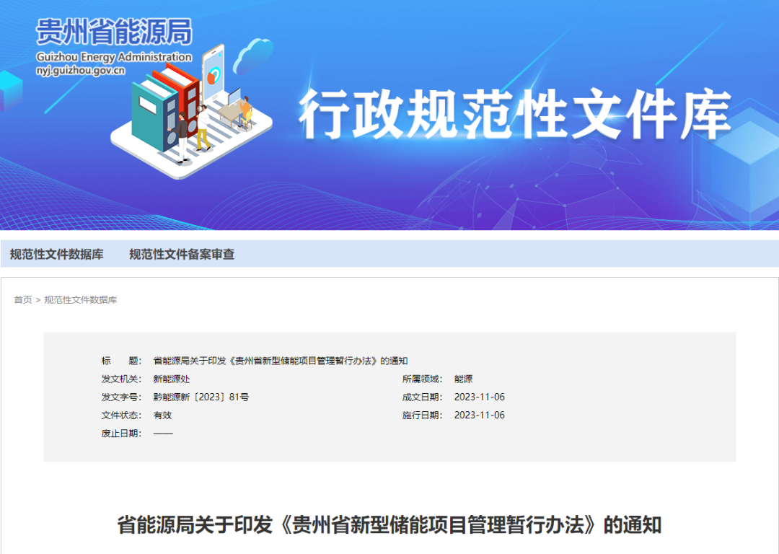
Task: Click the 贵州省能源局 logo title
Action: click(x=114, y=32)
